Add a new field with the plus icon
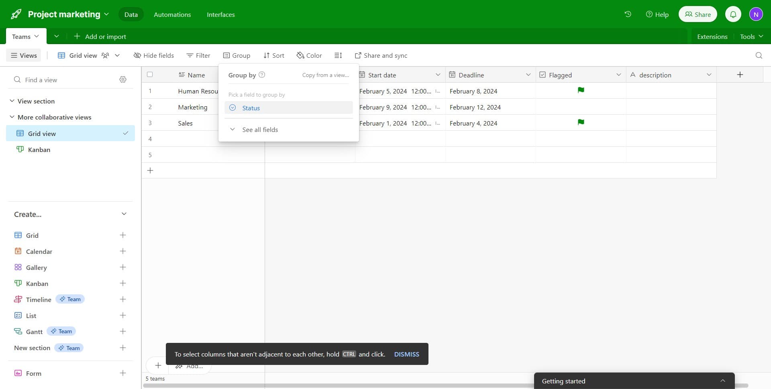Image resolution: width=771 pixels, height=389 pixels. (740, 75)
